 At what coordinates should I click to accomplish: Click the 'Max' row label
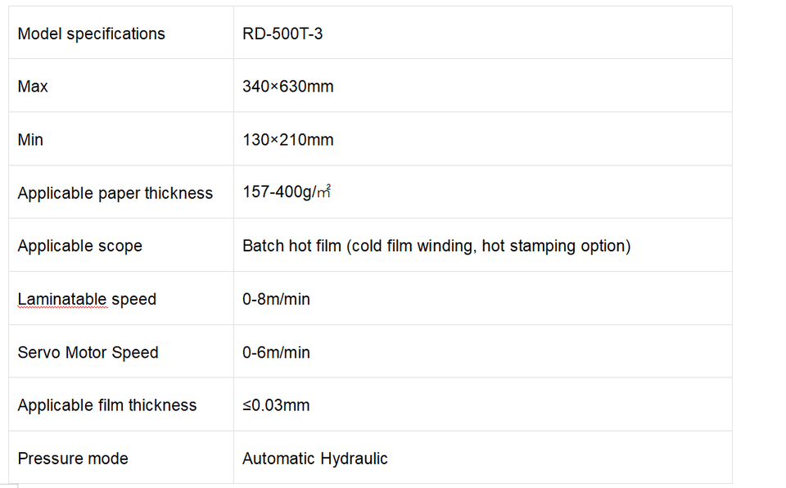point(33,87)
